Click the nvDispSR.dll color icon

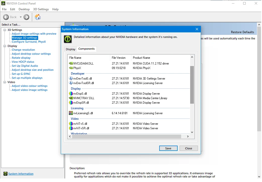tap(71, 102)
